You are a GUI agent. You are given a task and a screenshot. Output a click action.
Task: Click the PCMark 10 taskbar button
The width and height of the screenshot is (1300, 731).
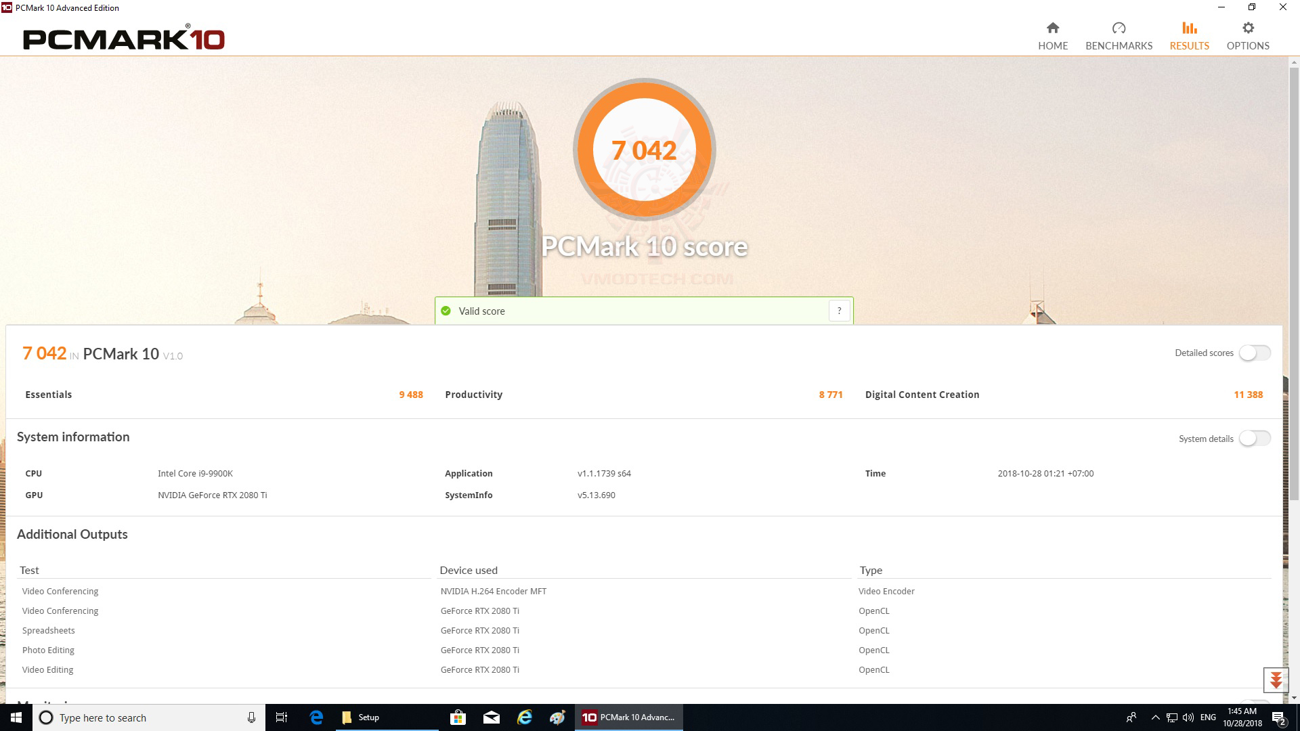click(x=628, y=717)
